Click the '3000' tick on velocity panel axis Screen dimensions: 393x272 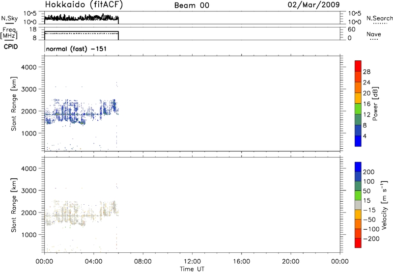(29, 190)
